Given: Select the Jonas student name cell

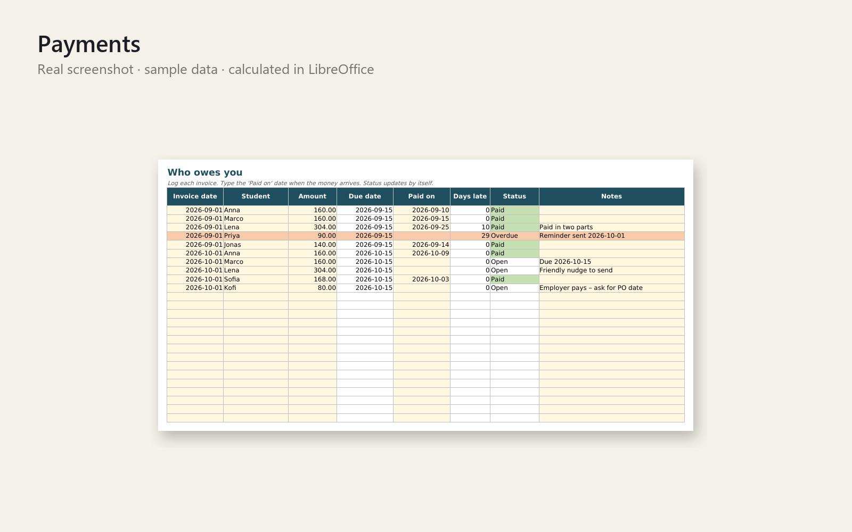Looking at the screenshot, I should 256,245.
